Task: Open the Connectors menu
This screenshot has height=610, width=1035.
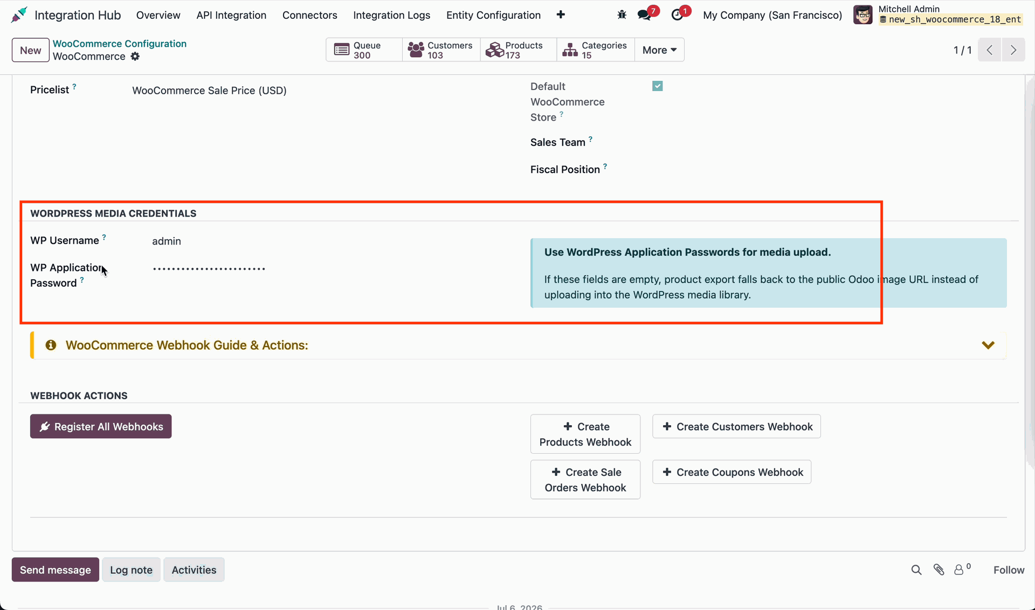Action: point(310,15)
